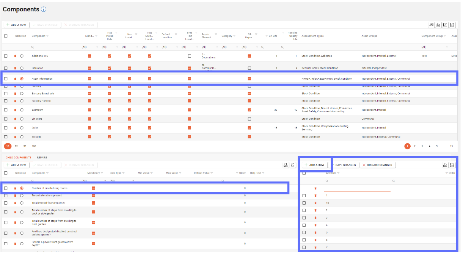Go to page 3 of components
The image size is (463, 257).
422,146
